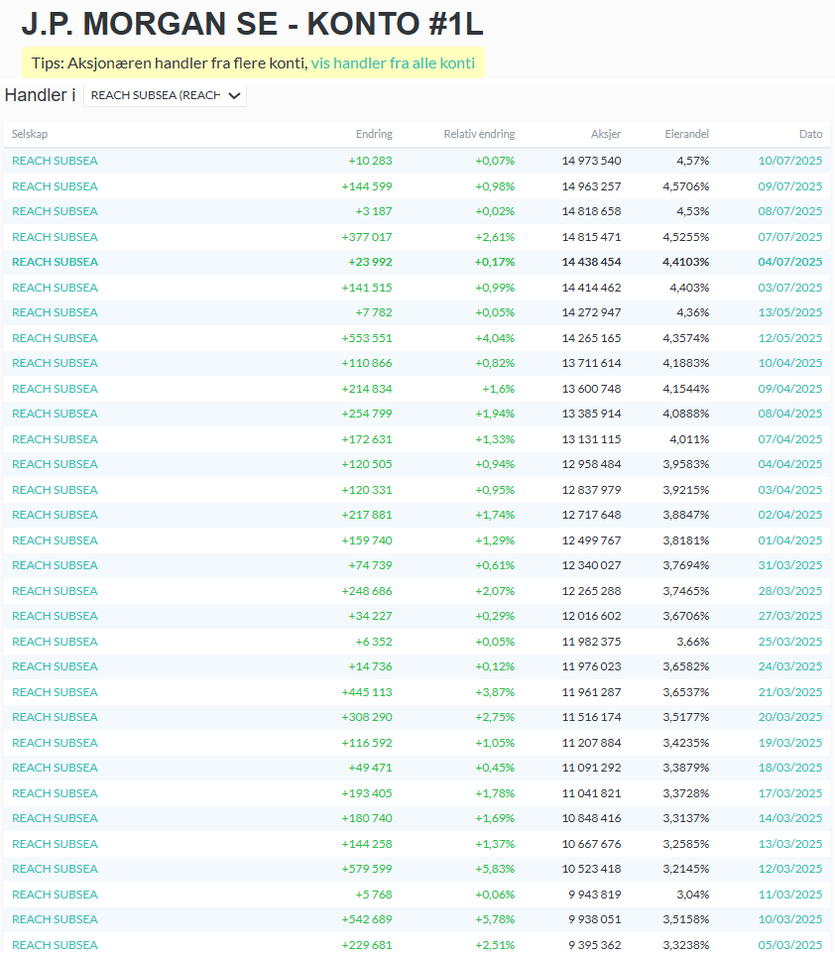Open the date link 05/03/2025
This screenshot has height=957, width=835.
[x=789, y=945]
